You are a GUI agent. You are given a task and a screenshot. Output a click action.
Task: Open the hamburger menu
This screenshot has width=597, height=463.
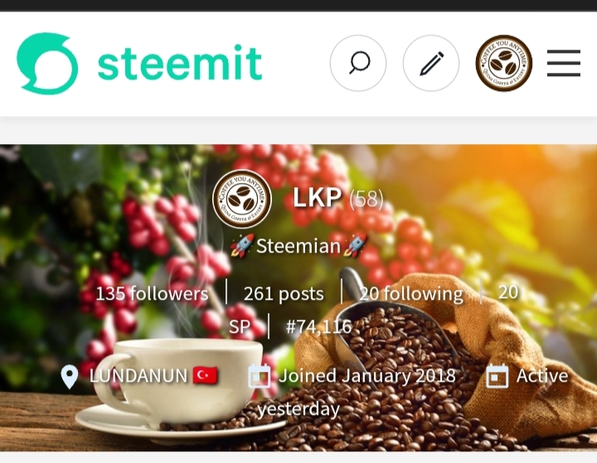coord(564,63)
